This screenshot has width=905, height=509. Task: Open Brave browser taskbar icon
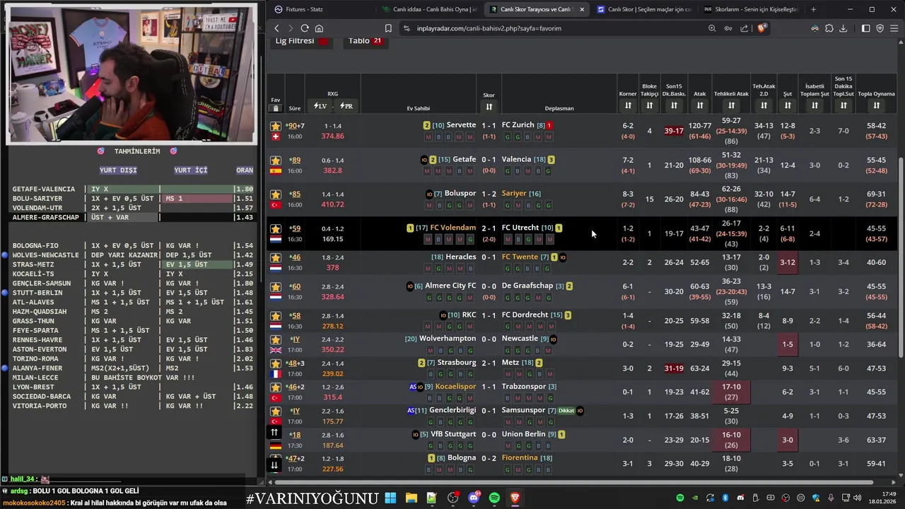pyautogui.click(x=515, y=498)
